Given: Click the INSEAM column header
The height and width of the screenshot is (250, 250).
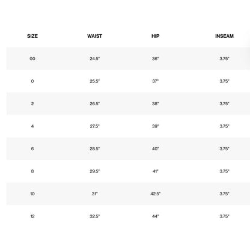Looking at the screenshot, I should (224, 36).
